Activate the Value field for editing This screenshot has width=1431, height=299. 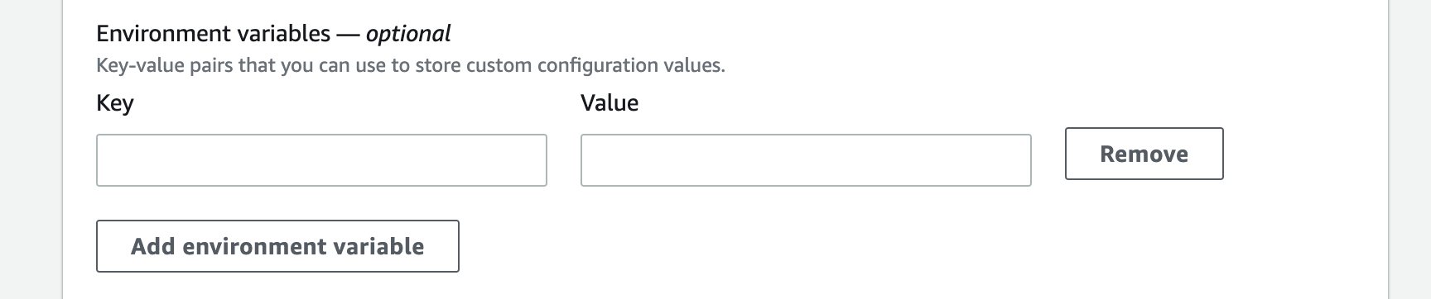[806, 160]
